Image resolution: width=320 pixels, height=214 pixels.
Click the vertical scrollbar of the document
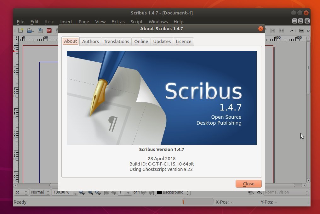pos(308,110)
